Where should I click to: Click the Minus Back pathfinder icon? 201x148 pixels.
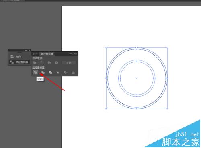coord(73,72)
